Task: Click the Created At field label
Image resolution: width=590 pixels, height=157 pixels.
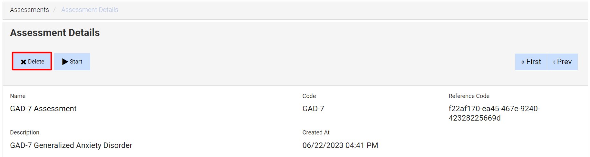Action: pyautogui.click(x=316, y=132)
